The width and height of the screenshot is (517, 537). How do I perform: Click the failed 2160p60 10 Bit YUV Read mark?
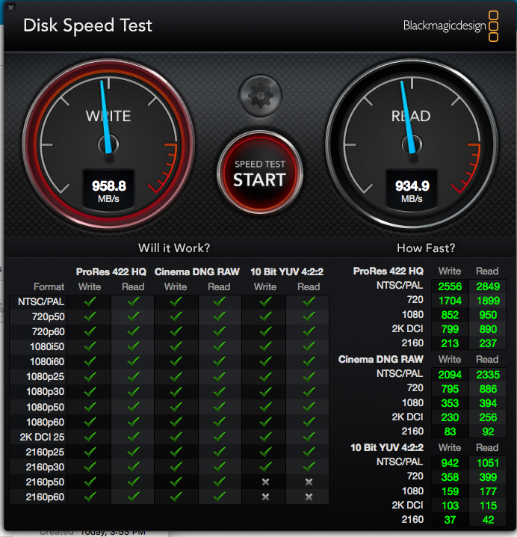pyautogui.click(x=309, y=496)
